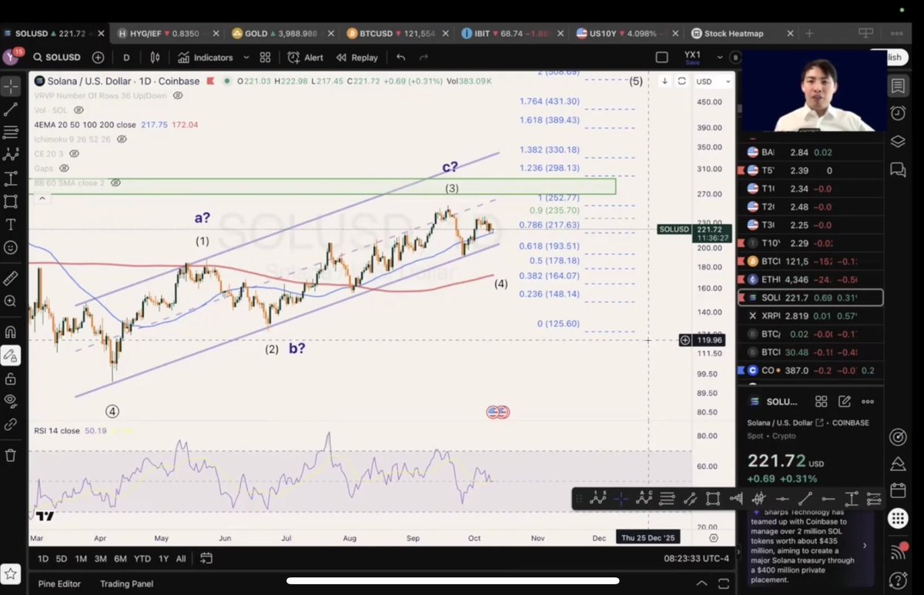Expand the Sharps Technology news item arrow
Image resolution: width=924 pixels, height=595 pixels.
click(864, 546)
